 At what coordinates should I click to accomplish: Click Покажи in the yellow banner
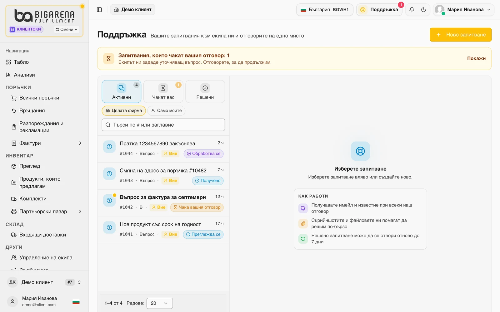[476, 58]
